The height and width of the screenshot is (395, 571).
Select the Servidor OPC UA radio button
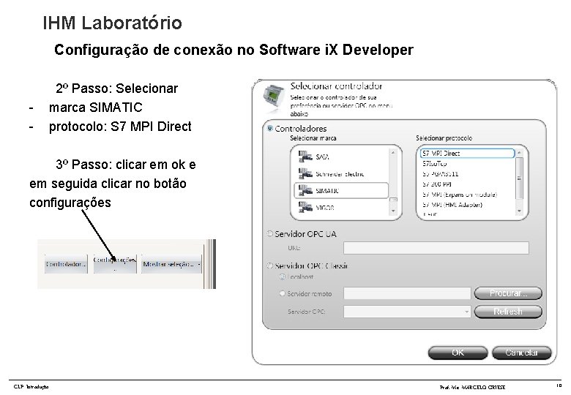tap(270, 233)
